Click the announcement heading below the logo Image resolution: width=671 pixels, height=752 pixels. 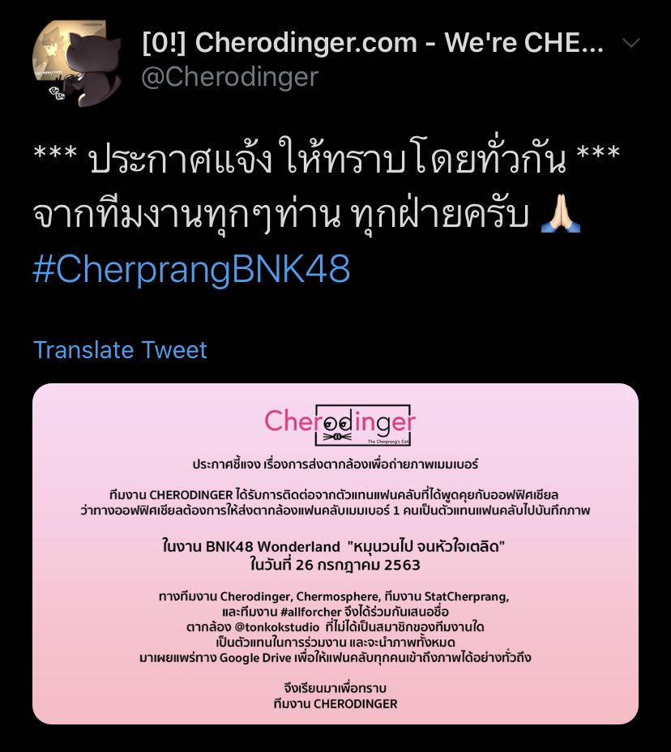point(335,464)
